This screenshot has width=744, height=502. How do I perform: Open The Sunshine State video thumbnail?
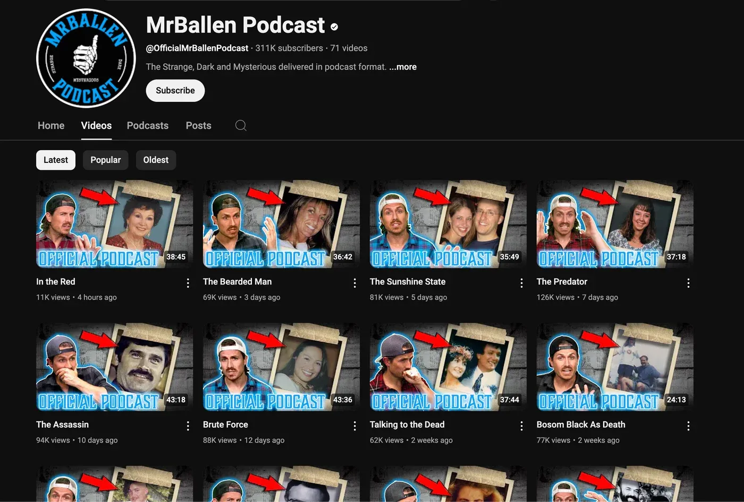tap(449, 224)
